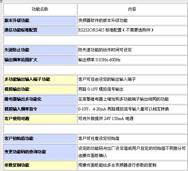Viewport: 188px width, 171px height.
Task: Select the 模拟输出功能 cell
Action: pyautogui.click(x=40, y=89)
